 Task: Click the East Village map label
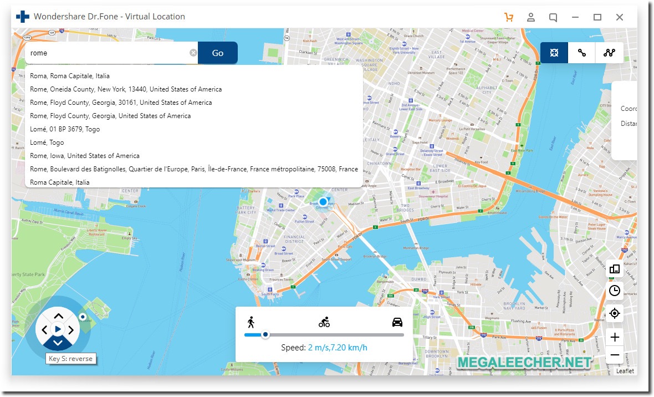pos(436,54)
